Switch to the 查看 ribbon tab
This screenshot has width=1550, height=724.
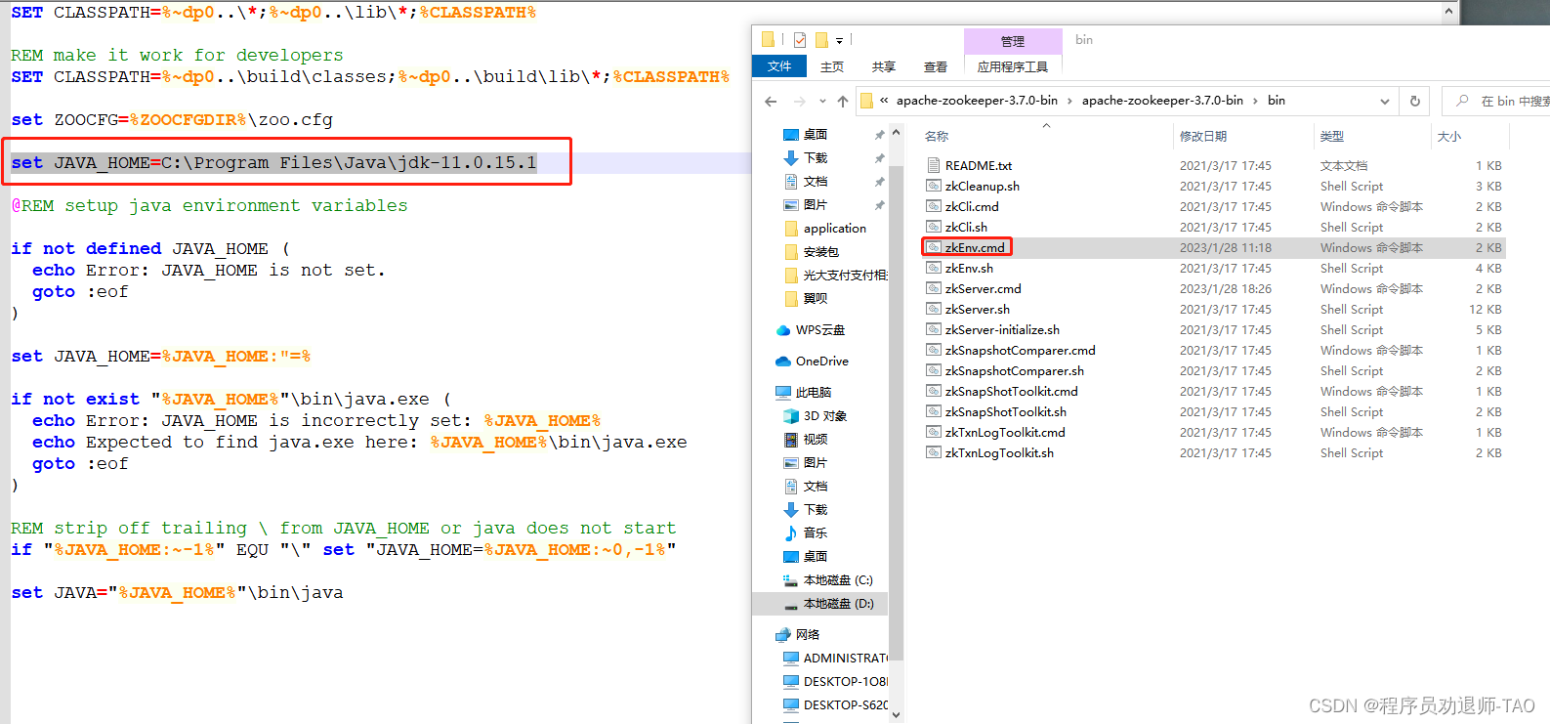(x=936, y=66)
